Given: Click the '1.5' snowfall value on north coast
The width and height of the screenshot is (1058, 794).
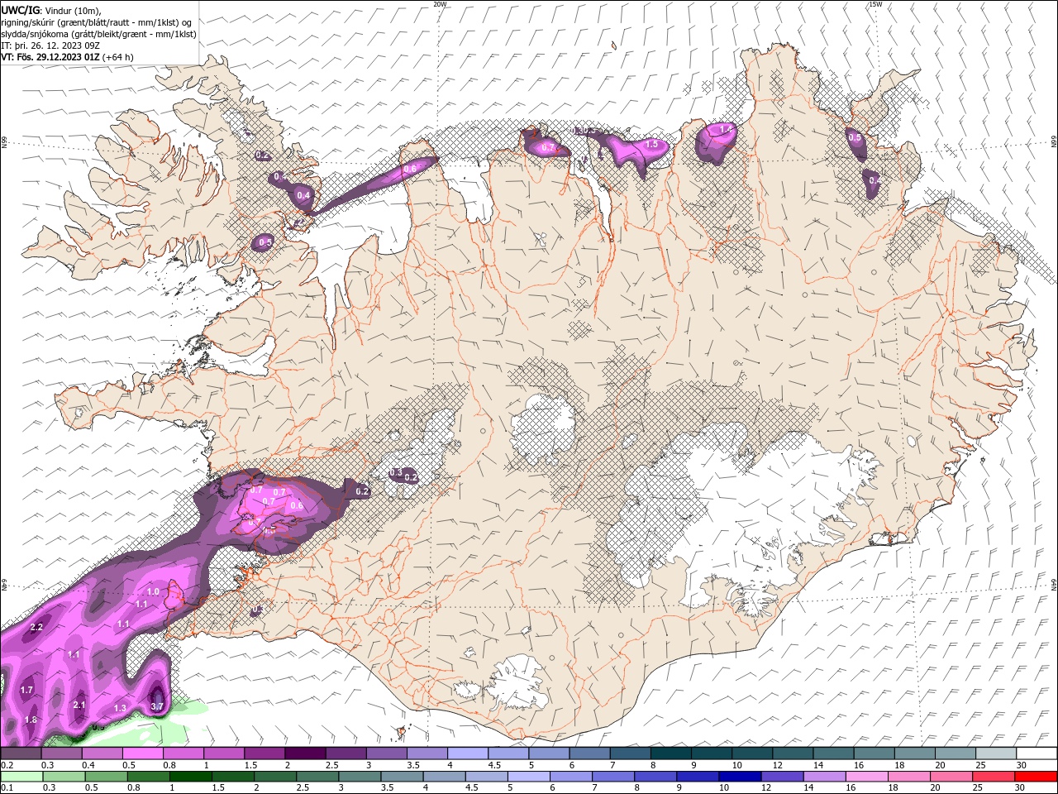Looking at the screenshot, I should point(651,144).
